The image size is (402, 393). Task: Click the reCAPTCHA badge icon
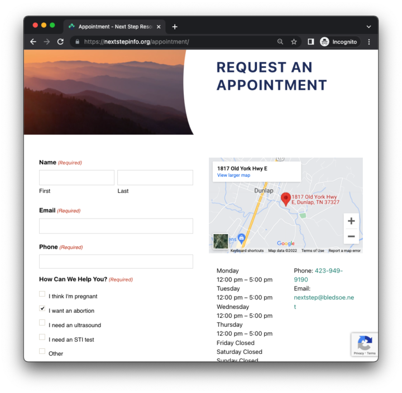pos(365,342)
